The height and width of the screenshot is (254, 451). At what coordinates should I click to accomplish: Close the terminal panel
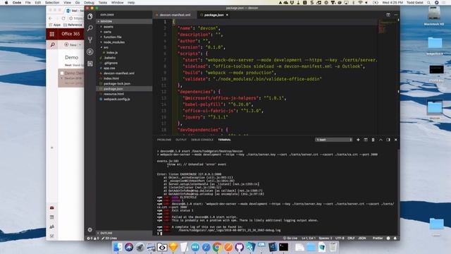pyautogui.click(x=396, y=140)
